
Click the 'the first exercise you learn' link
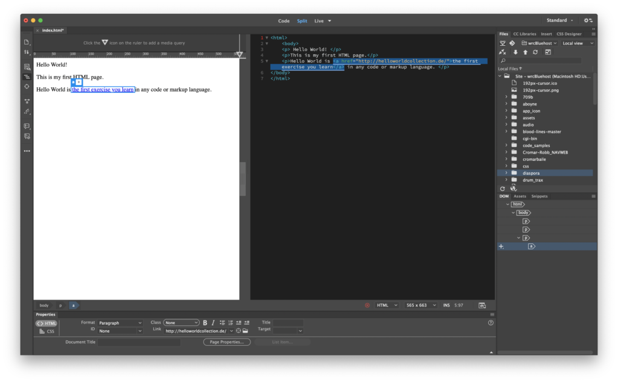pyautogui.click(x=103, y=90)
